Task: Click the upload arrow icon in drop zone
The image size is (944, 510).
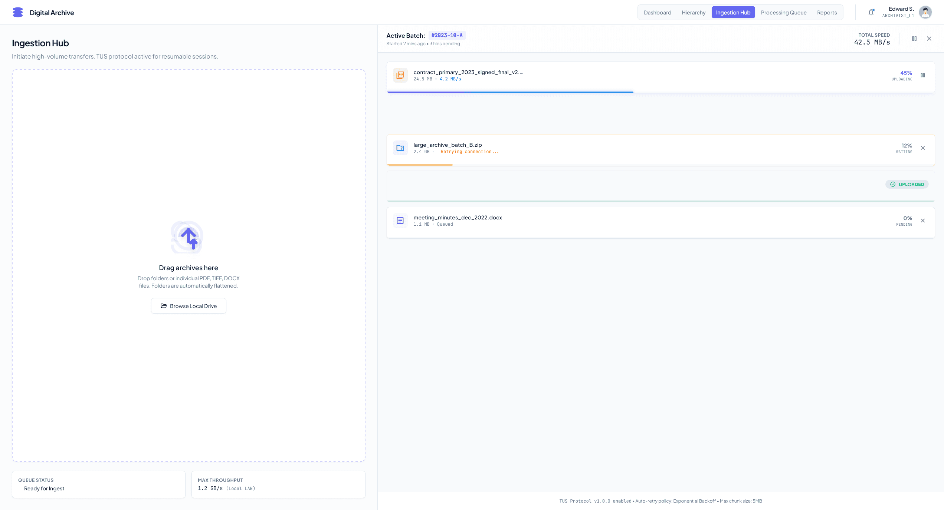Action: point(188,237)
